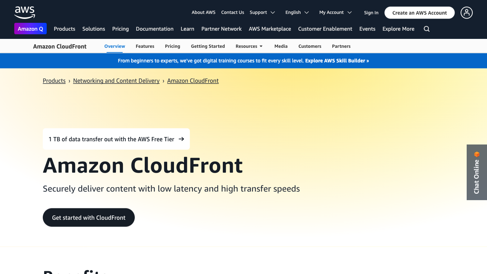Click Contact Us link
The height and width of the screenshot is (274, 487).
232,12
